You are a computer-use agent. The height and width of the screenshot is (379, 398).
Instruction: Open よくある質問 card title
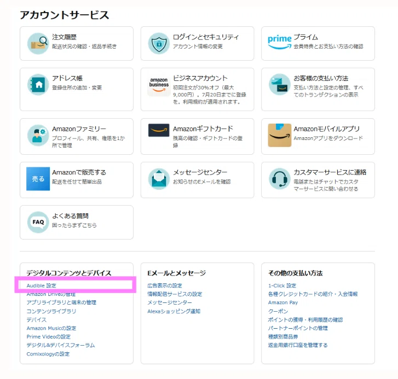[70, 216]
